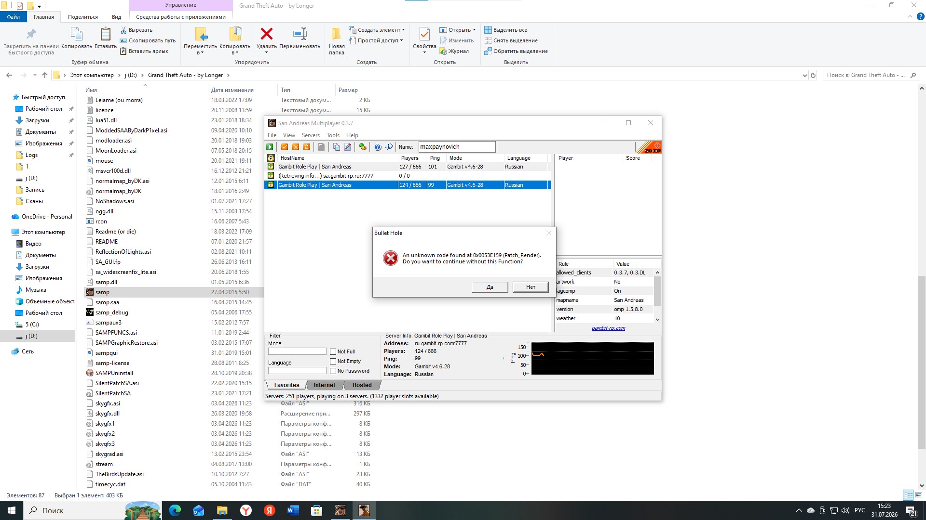Open the SA-MP File menu
Viewport: 926px width, 520px height.
pyautogui.click(x=272, y=135)
